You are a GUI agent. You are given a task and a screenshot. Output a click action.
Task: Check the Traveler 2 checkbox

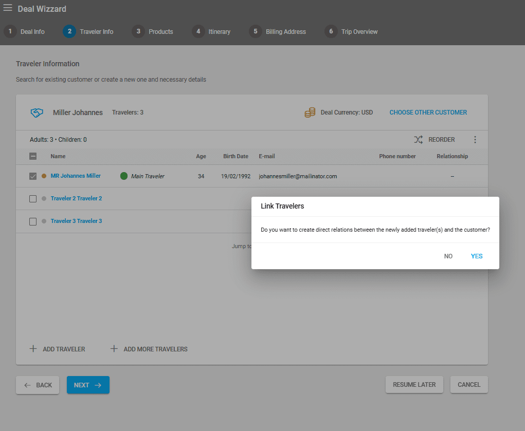click(x=33, y=199)
